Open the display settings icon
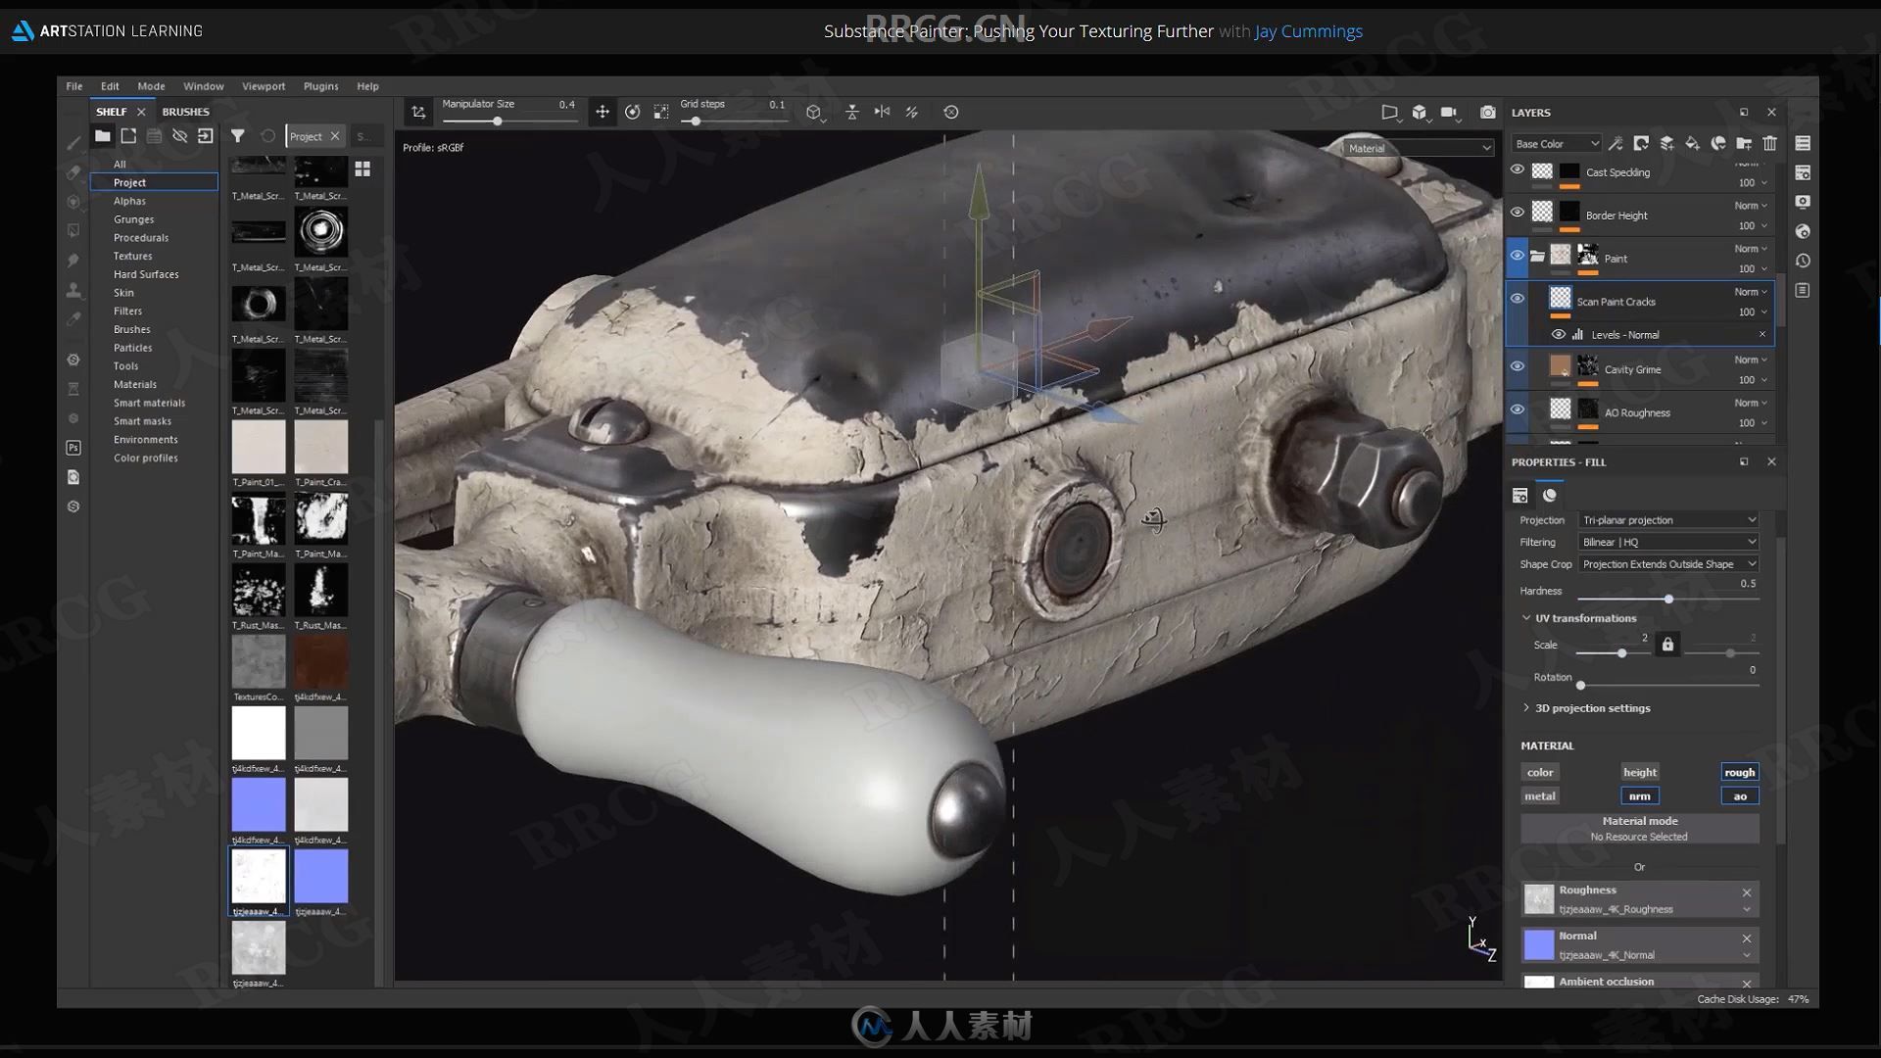1881x1058 pixels. [x=1803, y=202]
